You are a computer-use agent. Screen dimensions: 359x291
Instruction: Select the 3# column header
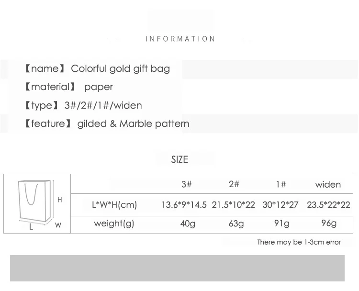186,184
